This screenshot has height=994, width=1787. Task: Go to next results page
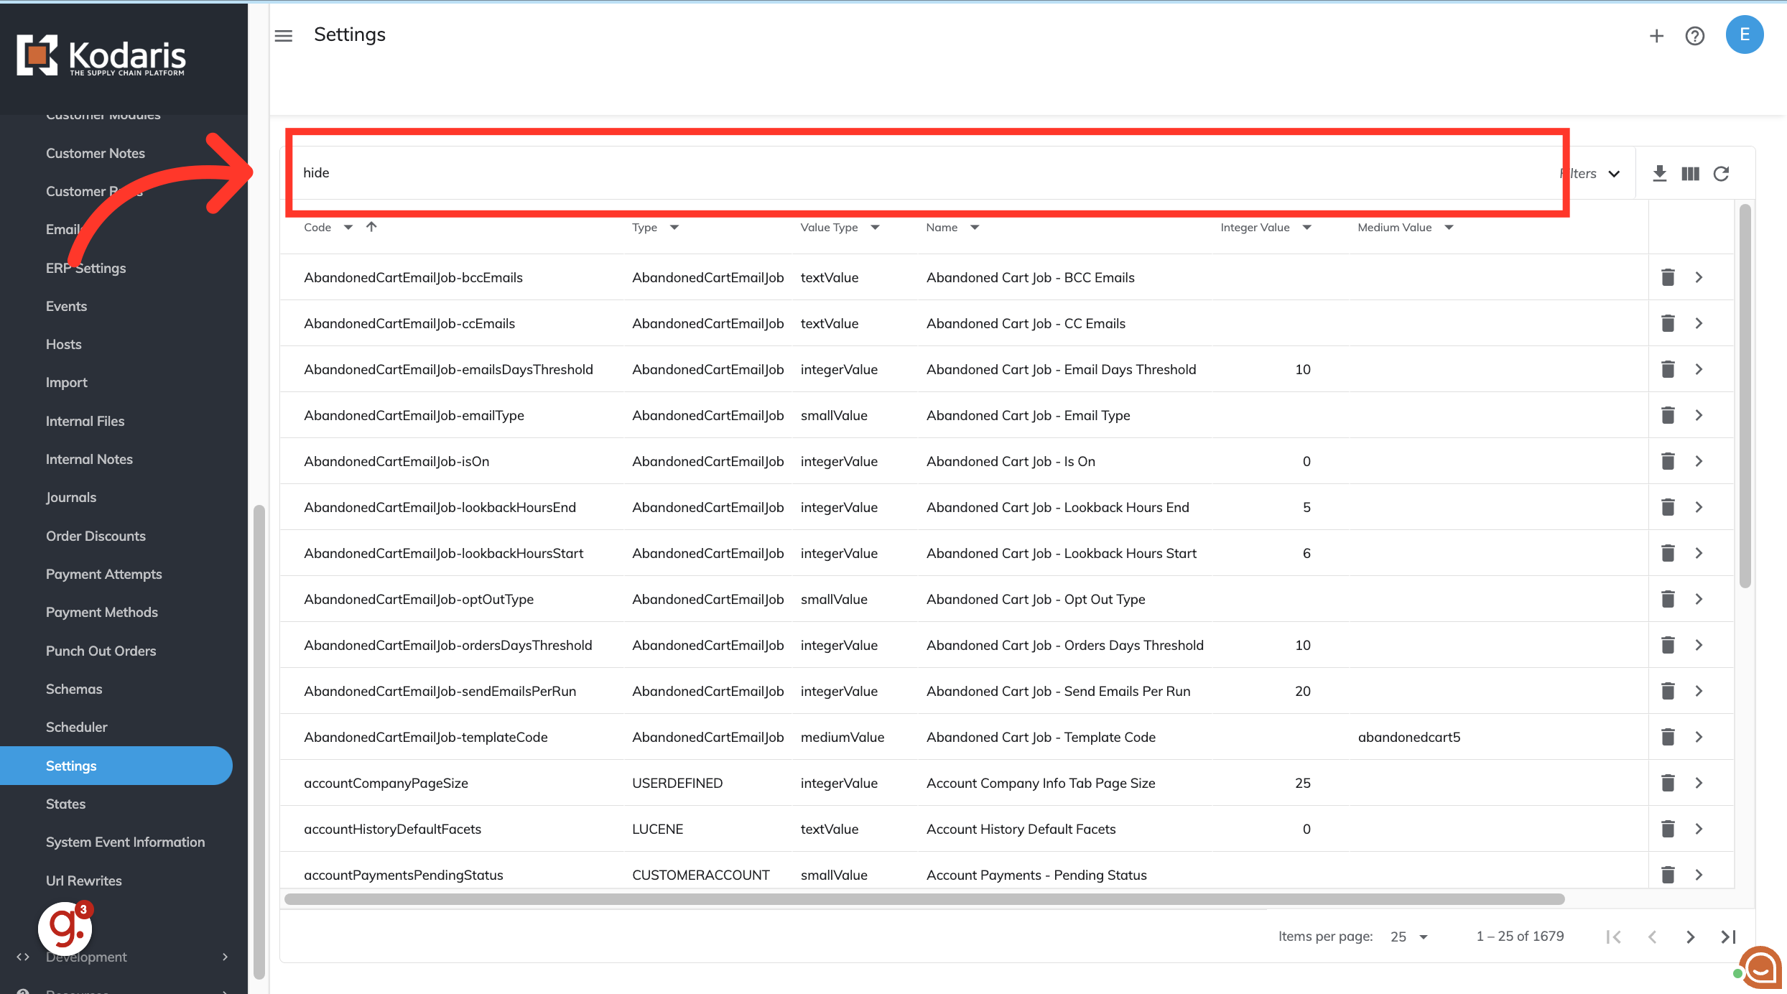pyautogui.click(x=1690, y=937)
